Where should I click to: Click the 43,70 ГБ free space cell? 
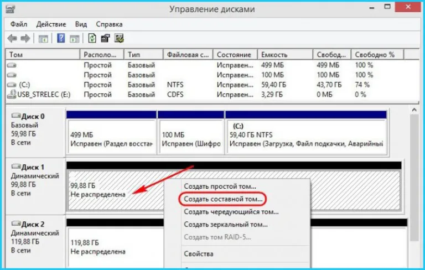point(329,85)
